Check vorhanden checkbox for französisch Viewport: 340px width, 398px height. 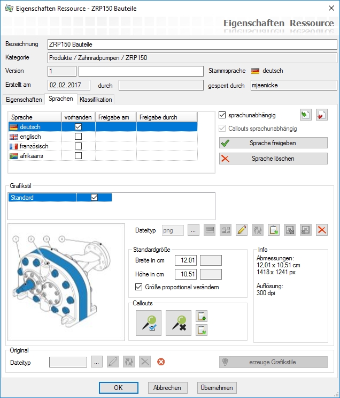[x=78, y=146]
